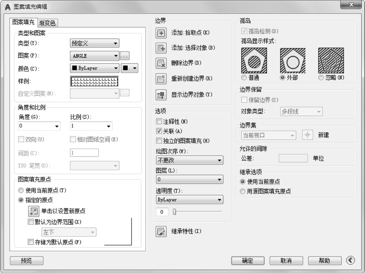365x273 pixels.
Task: Click the OK (确定) button
Action: pos(248,261)
